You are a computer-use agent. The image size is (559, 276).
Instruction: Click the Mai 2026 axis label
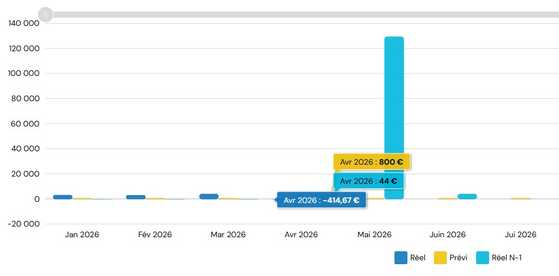click(374, 235)
